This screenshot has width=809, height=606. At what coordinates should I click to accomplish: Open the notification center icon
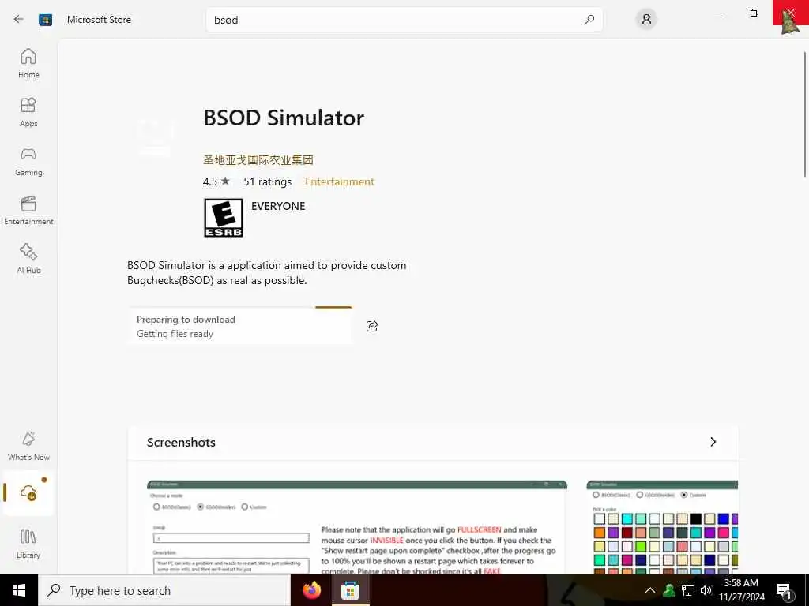(x=784, y=591)
